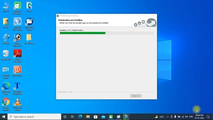Switch to PortableApps platform taskbar icon

coord(118,117)
